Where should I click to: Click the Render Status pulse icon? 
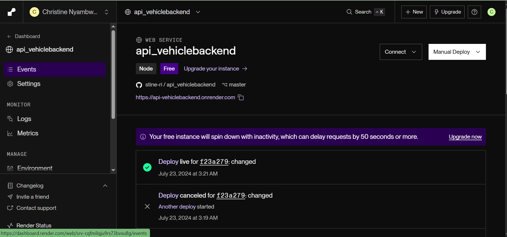10,226
